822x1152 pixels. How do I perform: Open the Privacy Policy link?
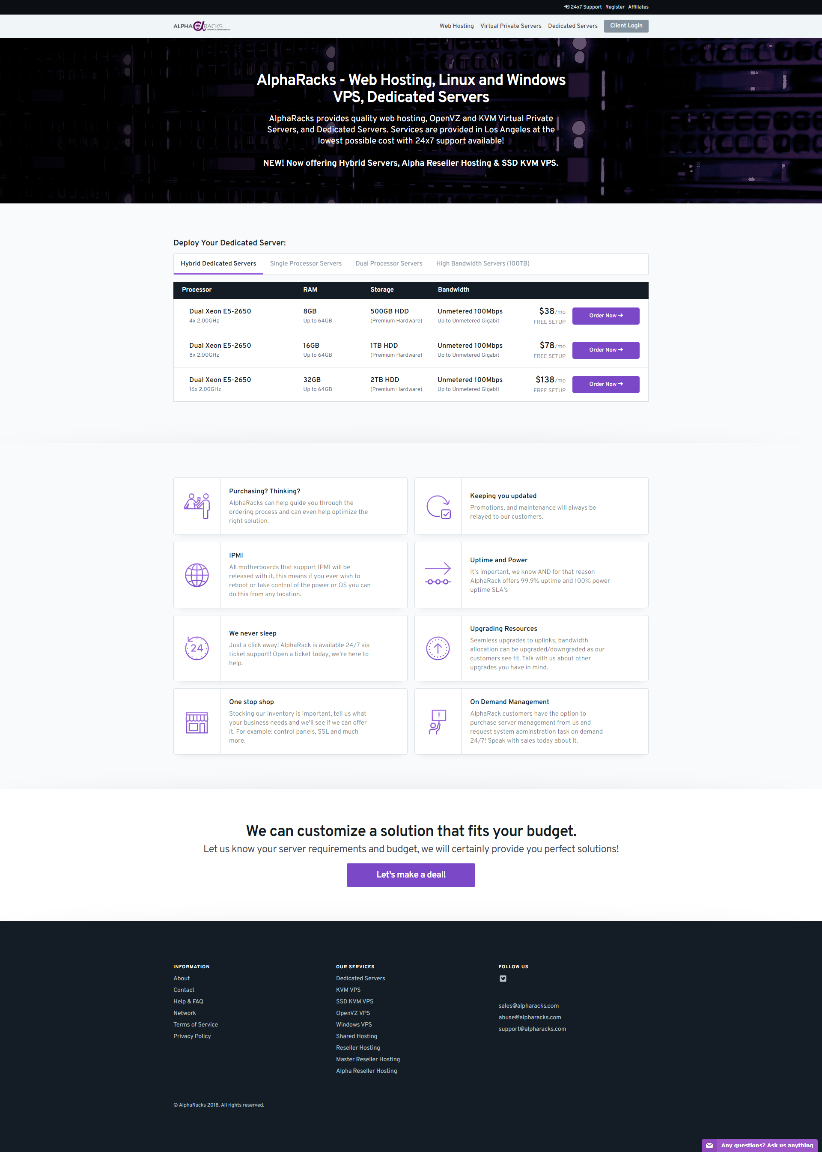[x=192, y=1036]
